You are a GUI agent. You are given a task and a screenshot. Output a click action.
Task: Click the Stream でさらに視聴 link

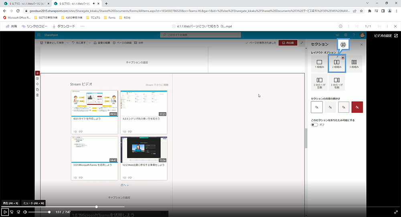[157, 85]
